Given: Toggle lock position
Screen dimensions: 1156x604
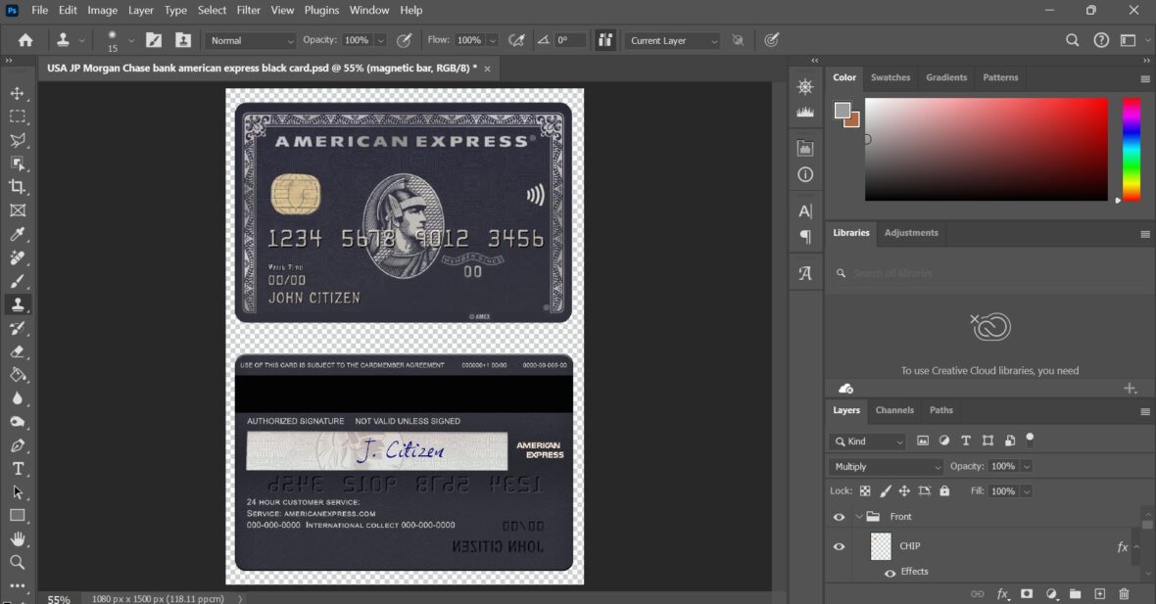Looking at the screenshot, I should click(x=904, y=491).
